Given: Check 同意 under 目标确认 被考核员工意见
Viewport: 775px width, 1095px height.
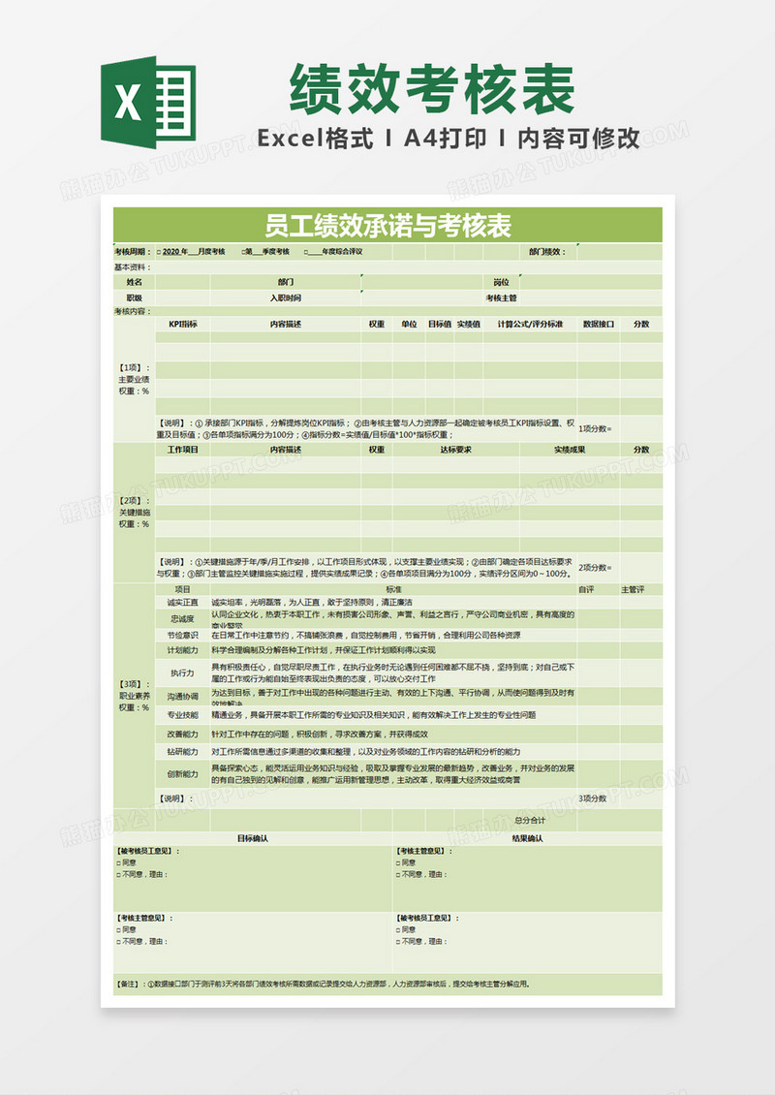Looking at the screenshot, I should click(119, 862).
